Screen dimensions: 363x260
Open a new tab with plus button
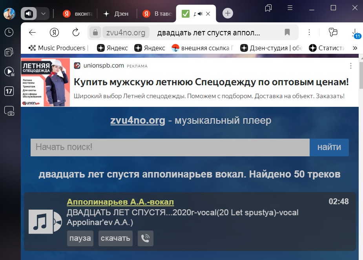point(228,13)
